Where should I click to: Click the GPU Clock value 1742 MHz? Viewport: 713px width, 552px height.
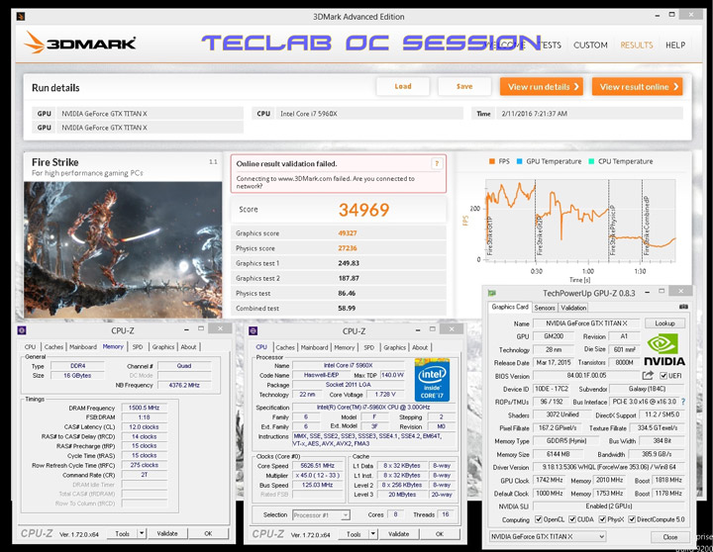point(550,480)
